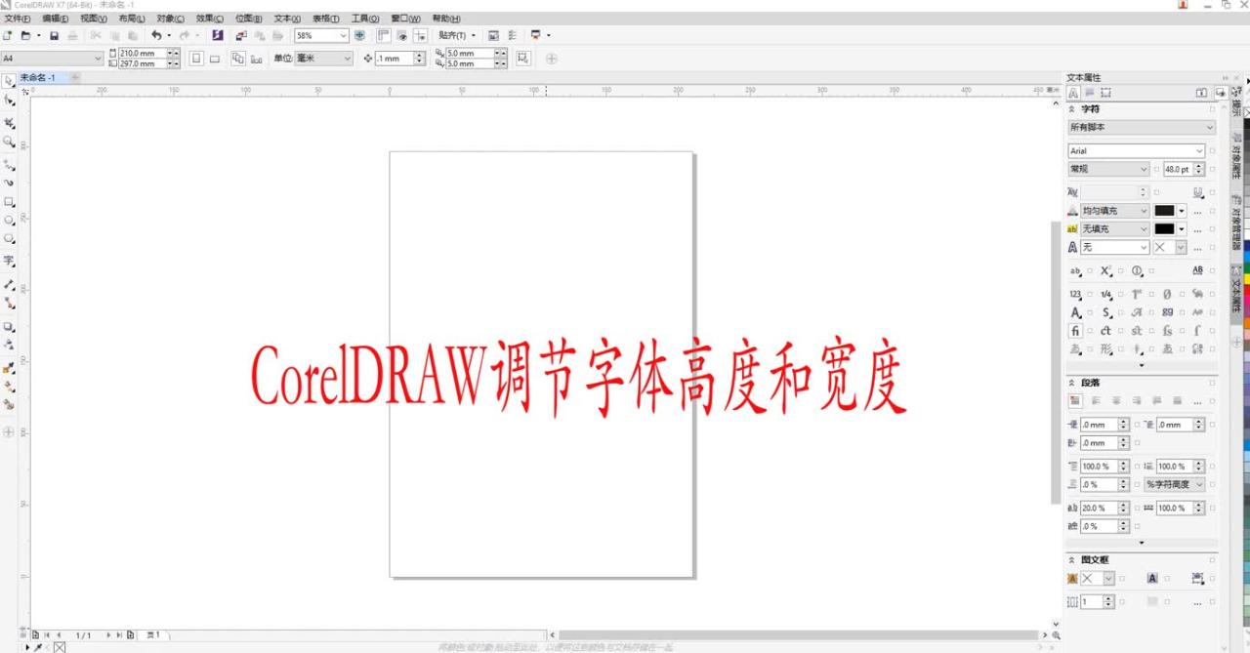Open the zoom level 58% dropdown
The height and width of the screenshot is (653, 1250).
point(343,35)
